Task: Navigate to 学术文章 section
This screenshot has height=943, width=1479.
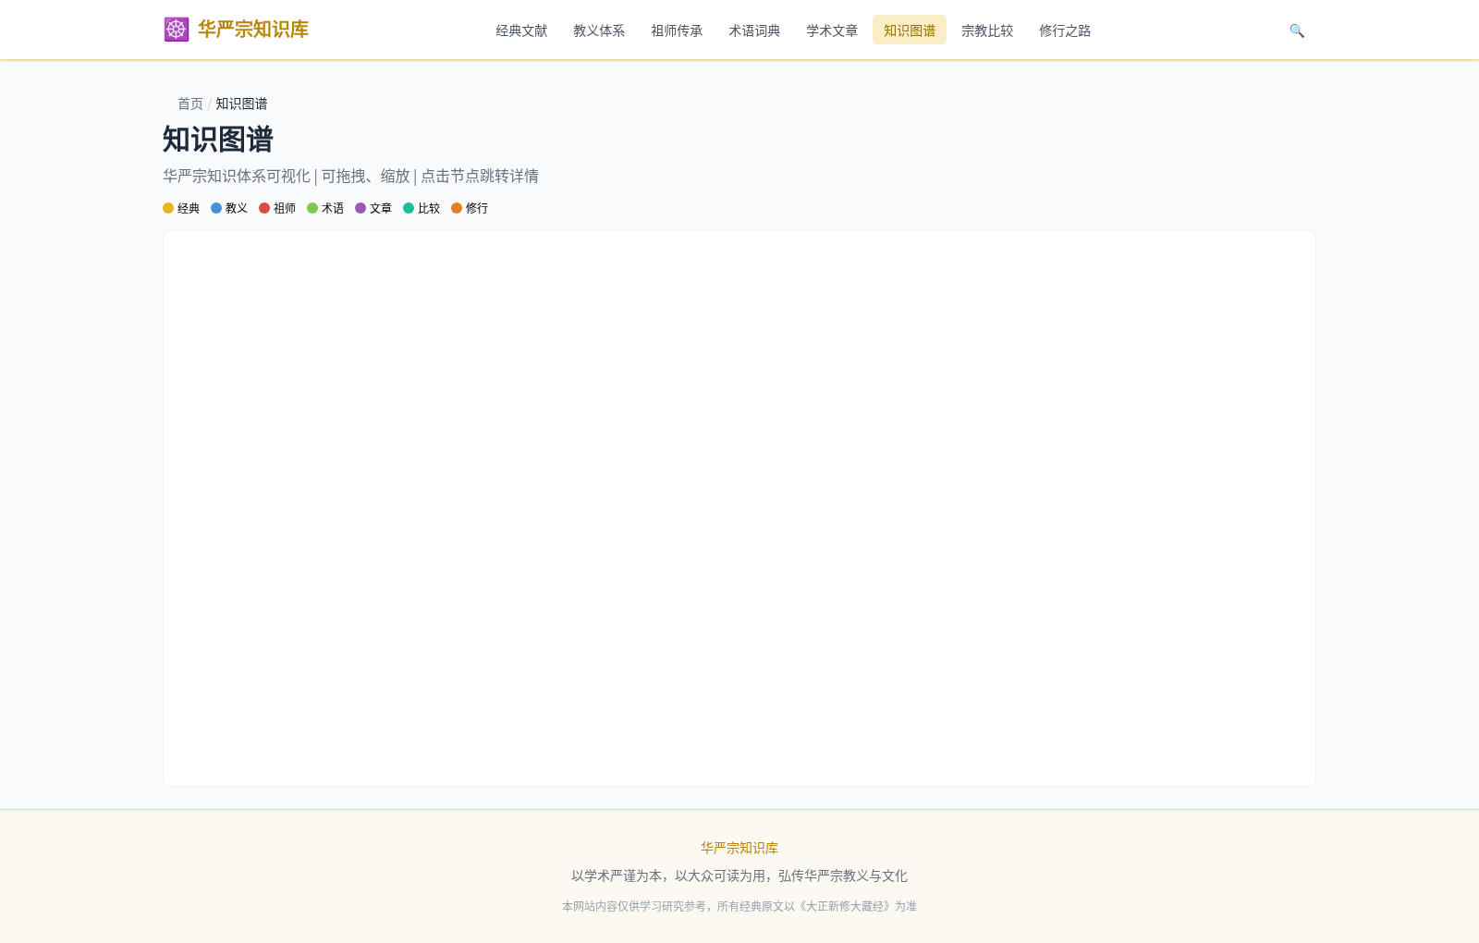Action: point(832,31)
